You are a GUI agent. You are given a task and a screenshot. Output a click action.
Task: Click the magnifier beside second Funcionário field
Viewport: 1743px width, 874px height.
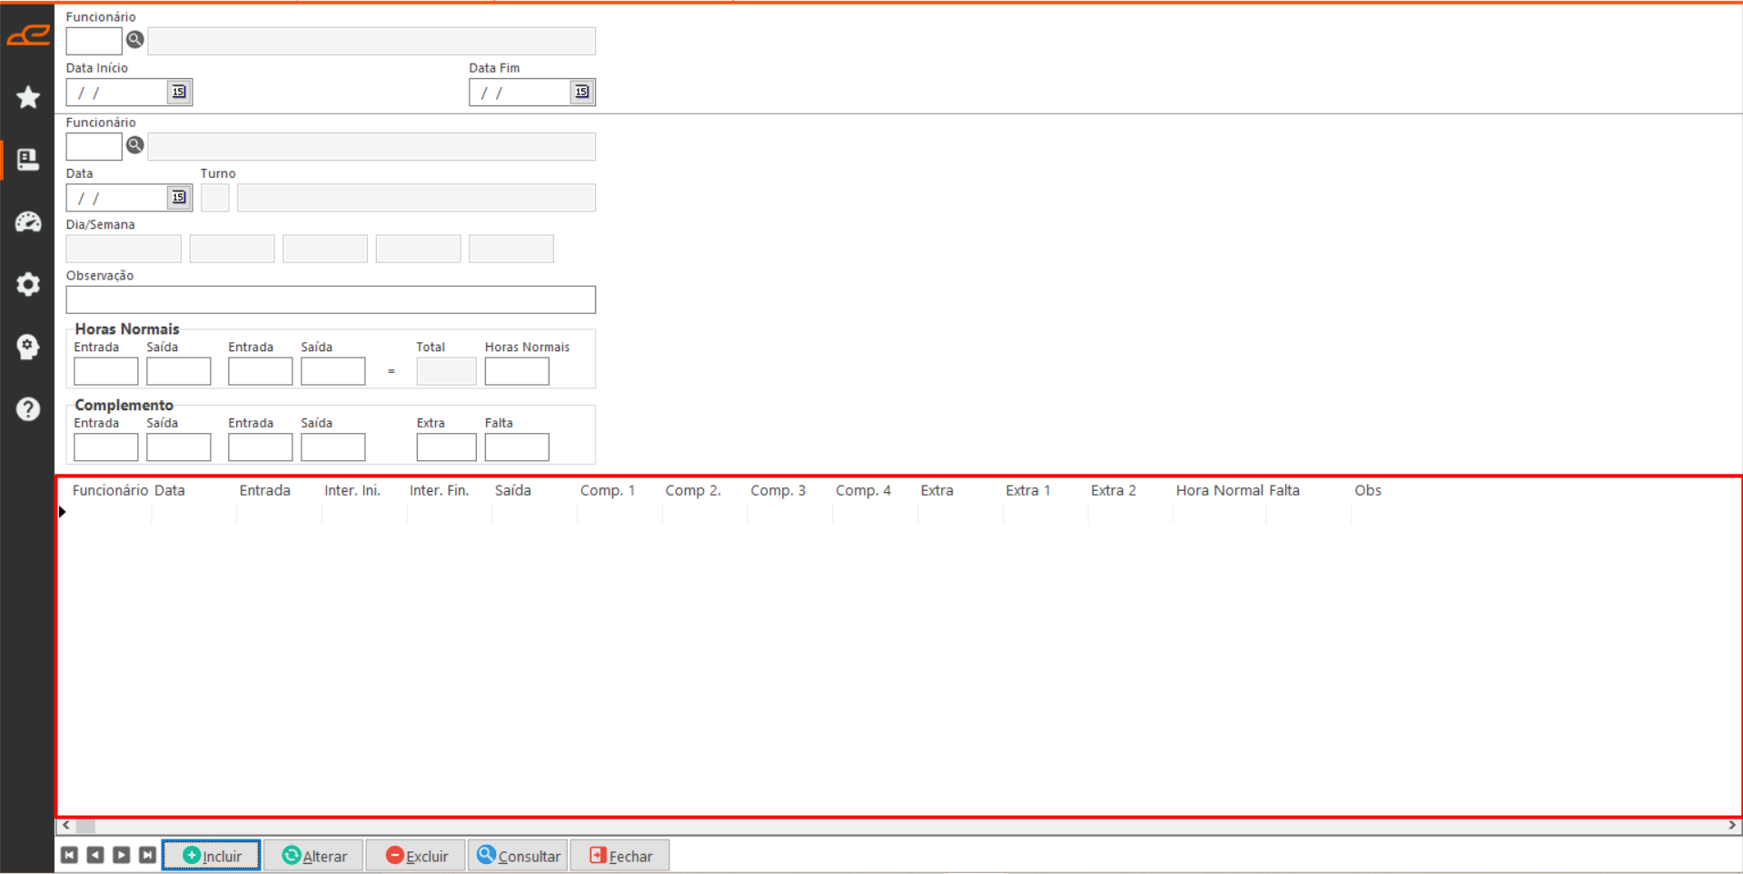134,145
